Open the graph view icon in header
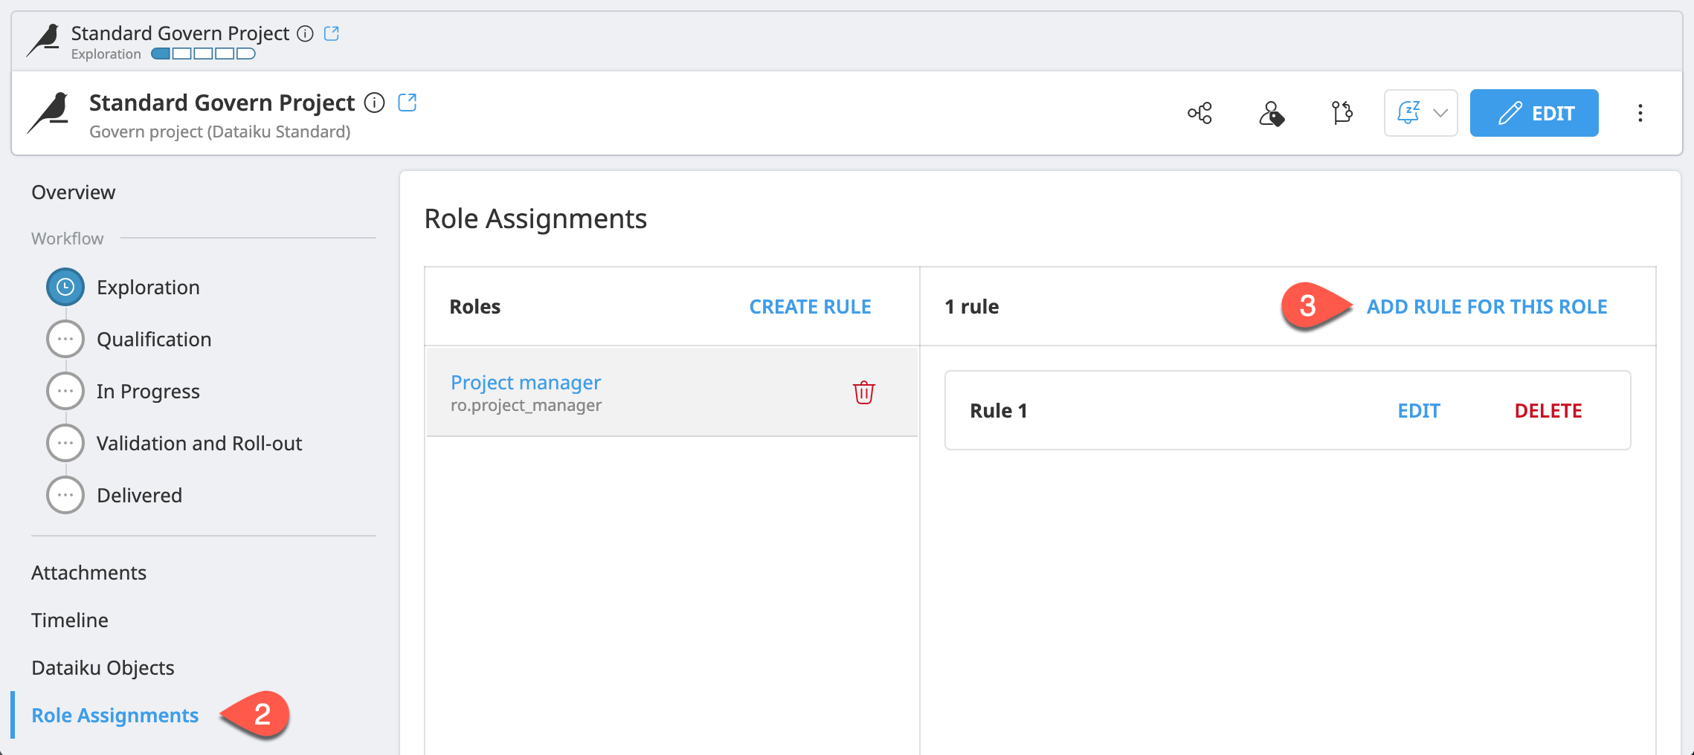The height and width of the screenshot is (755, 1694). 1199,113
